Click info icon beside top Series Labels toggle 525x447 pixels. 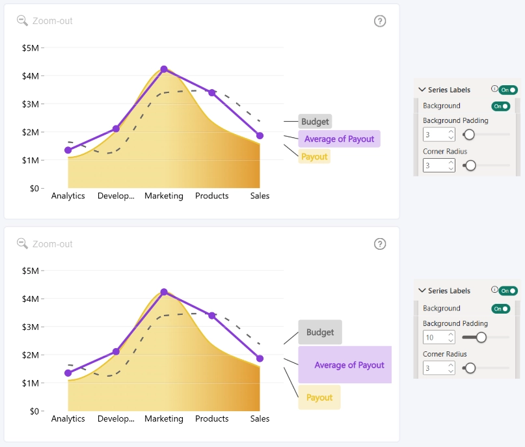coord(494,88)
